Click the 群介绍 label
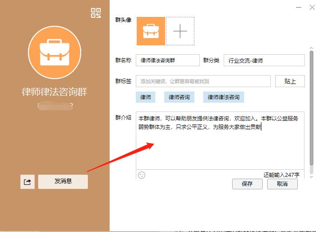Image resolution: width=316 pixels, height=232 pixels. (123, 117)
